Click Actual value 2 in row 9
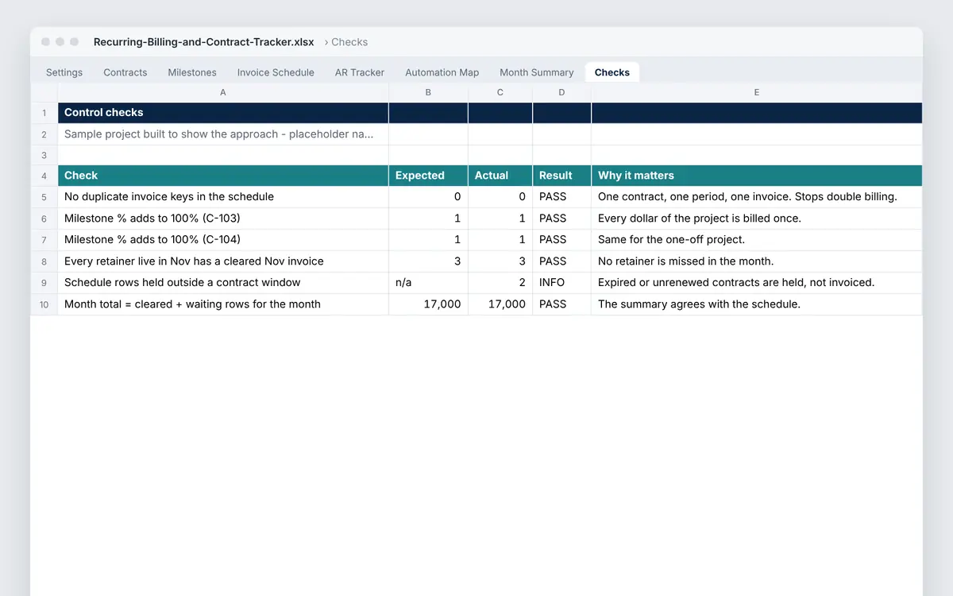Viewport: 953px width, 596px height. [500, 283]
